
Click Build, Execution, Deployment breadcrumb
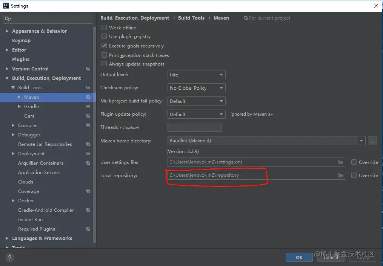coord(135,18)
